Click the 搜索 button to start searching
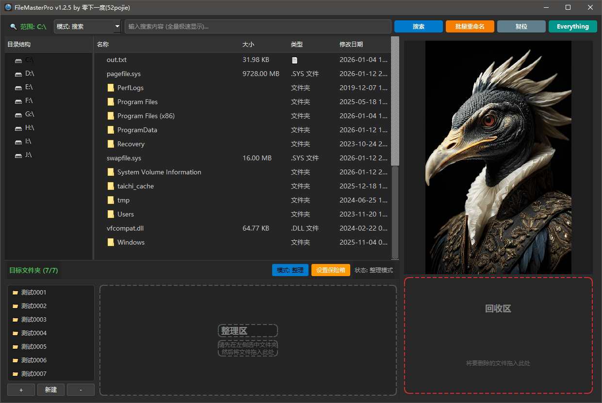Image resolution: width=602 pixels, height=403 pixels. click(x=418, y=26)
